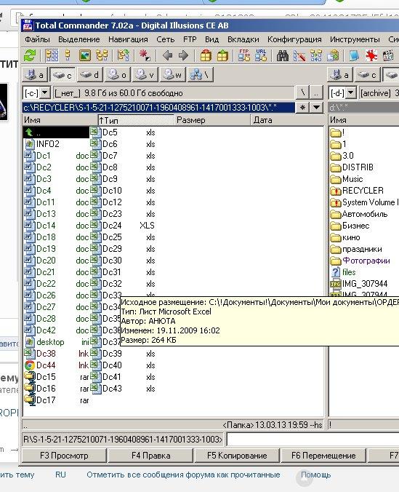
Task: Click the film clapper 321 icon
Action: click(x=388, y=56)
